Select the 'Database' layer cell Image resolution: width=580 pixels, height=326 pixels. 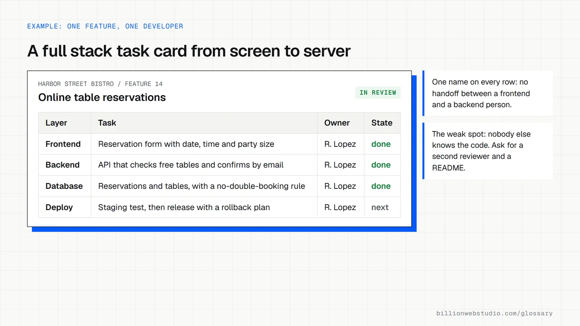click(x=65, y=186)
